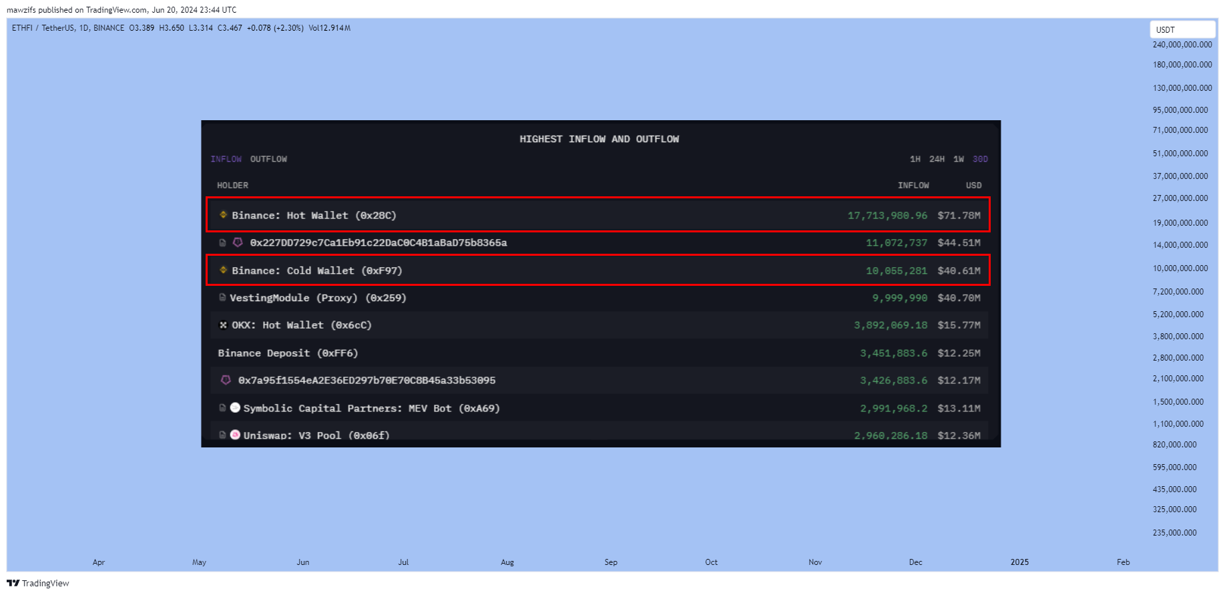Click Binance logo icon beside Cold Wallet (0xF97)
The image size is (1225, 595).
pyautogui.click(x=224, y=270)
